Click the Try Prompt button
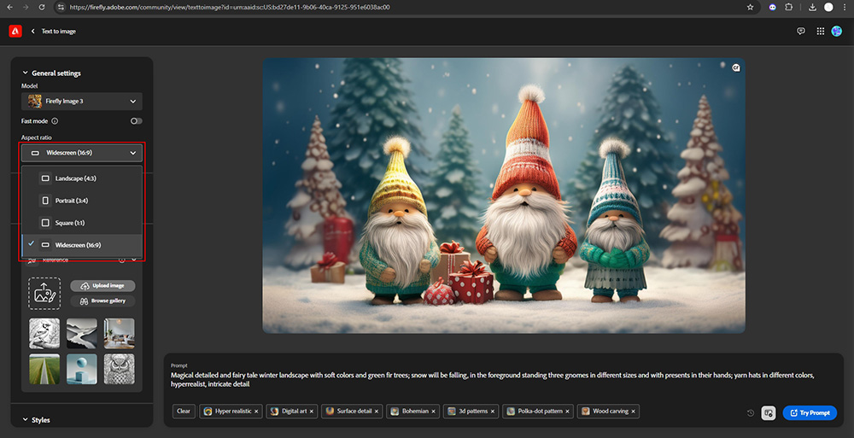This screenshot has width=854, height=438. (x=809, y=413)
